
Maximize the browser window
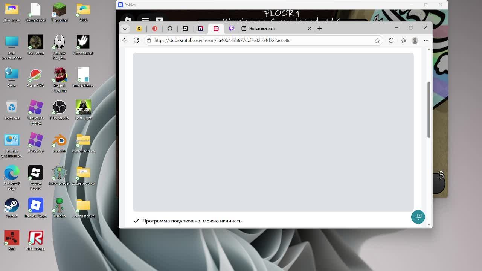point(411,28)
